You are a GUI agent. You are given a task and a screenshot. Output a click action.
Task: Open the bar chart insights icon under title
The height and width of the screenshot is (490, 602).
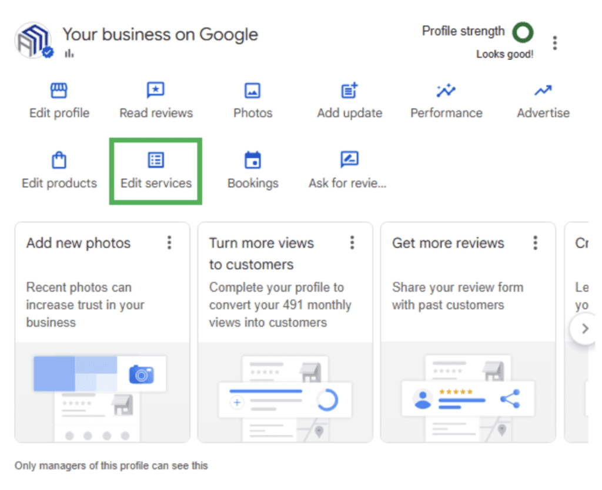(69, 53)
